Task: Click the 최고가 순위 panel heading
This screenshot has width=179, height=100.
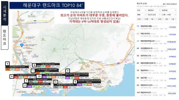Action: tap(142, 4)
